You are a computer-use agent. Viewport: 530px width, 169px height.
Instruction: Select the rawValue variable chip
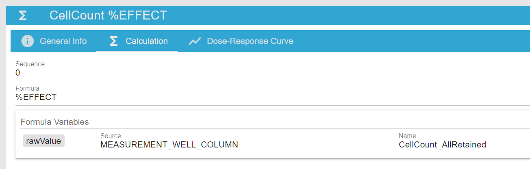pos(43,141)
